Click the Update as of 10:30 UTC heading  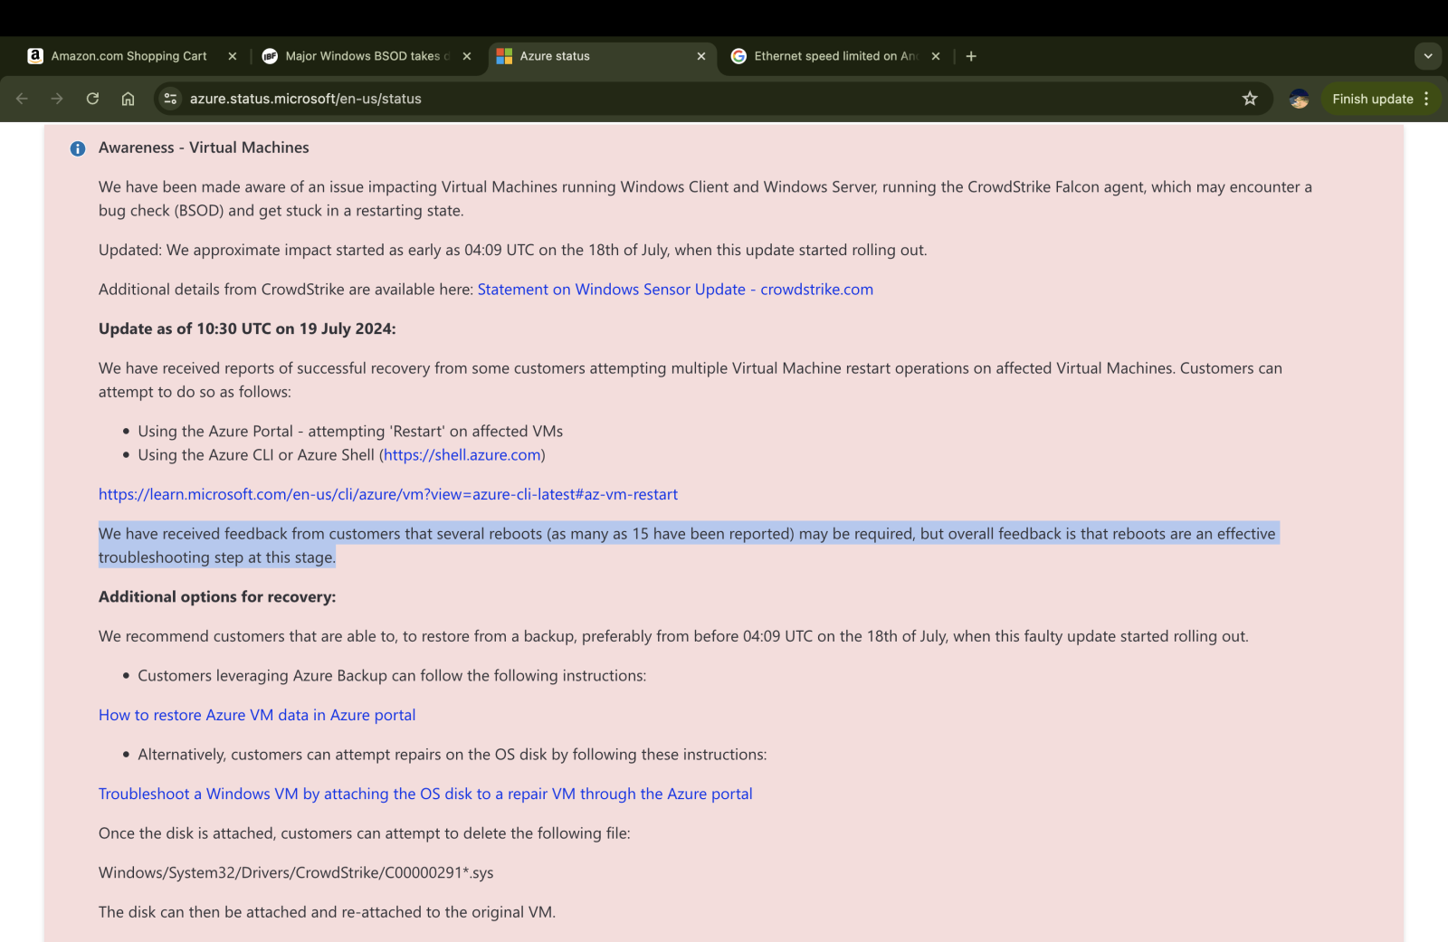pyautogui.click(x=247, y=329)
